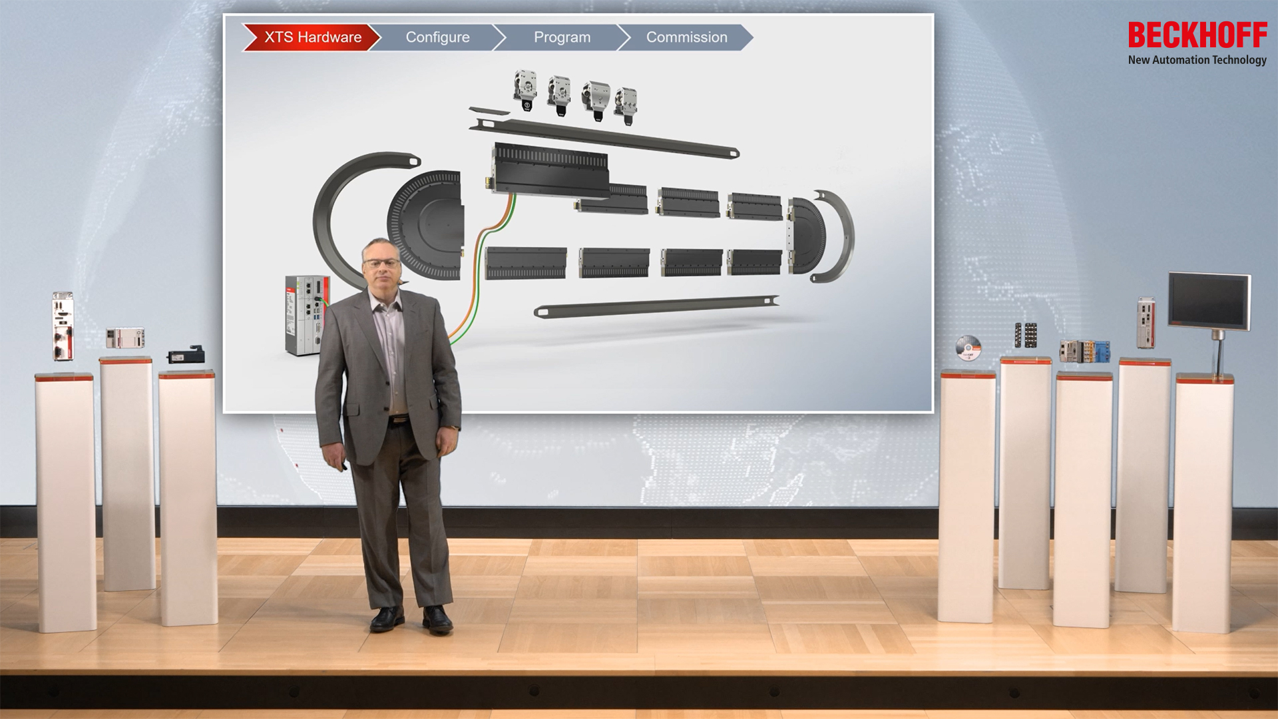
Task: Select the right curved motor module
Action: click(806, 236)
